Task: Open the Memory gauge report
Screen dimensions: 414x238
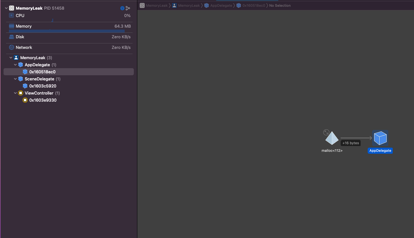Action: pos(23,26)
